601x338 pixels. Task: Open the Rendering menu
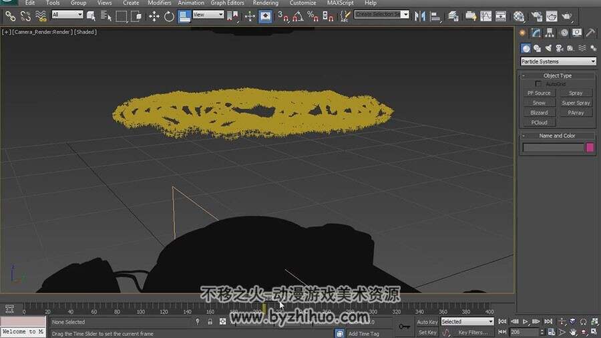click(x=266, y=3)
